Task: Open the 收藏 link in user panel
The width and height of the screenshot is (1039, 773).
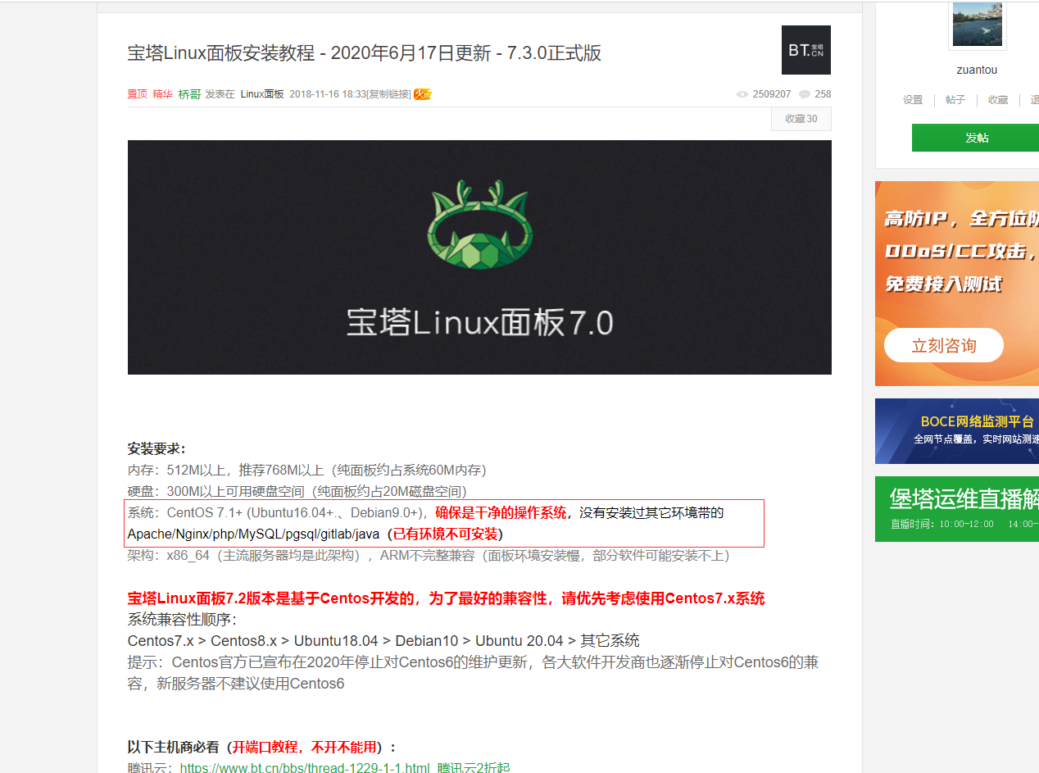Action: tap(998, 100)
